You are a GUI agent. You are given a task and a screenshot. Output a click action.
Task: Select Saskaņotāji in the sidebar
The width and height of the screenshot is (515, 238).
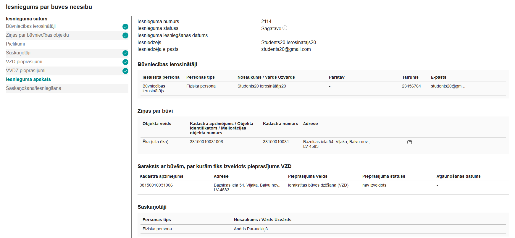click(18, 53)
